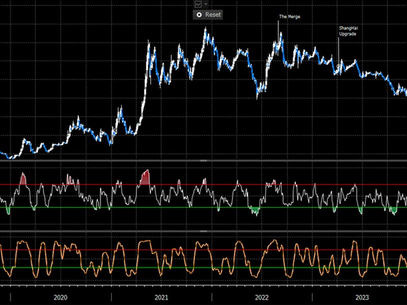Click the red upper line in orange oscillator panel
This screenshot has height=305, width=407.
pyautogui.click(x=102, y=250)
